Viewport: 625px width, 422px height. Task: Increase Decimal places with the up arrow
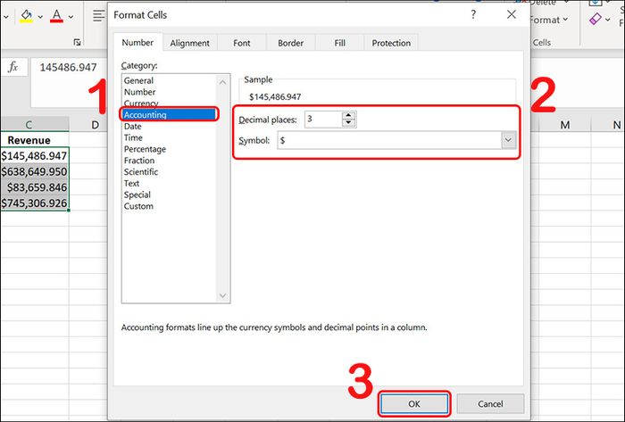coord(349,115)
